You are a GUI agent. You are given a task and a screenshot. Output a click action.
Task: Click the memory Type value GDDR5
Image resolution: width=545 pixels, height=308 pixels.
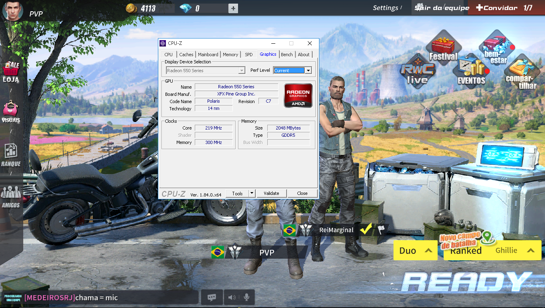click(x=288, y=135)
